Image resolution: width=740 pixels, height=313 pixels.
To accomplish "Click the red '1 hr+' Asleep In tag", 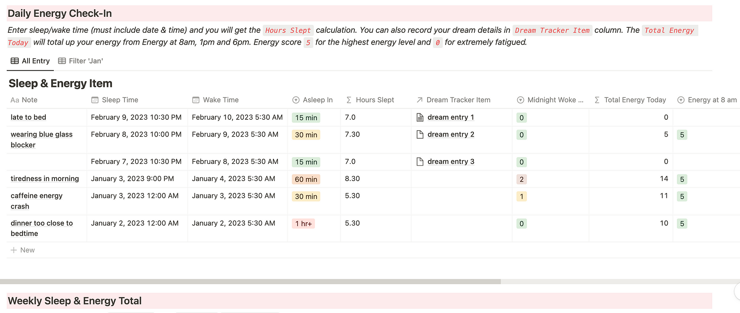I will [304, 224].
